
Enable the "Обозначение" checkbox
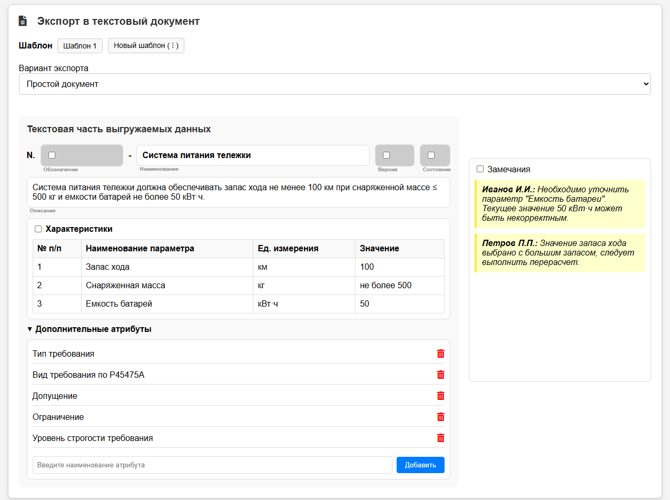pos(52,155)
